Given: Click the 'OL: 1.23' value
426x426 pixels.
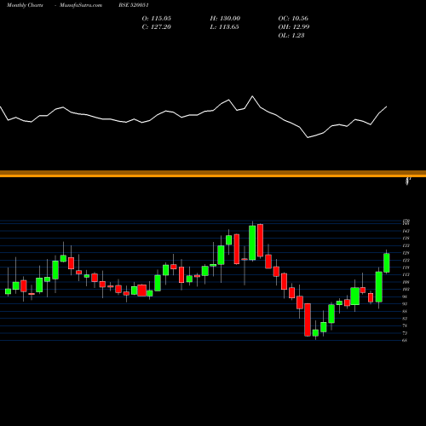Looking at the screenshot, I should [x=291, y=36].
